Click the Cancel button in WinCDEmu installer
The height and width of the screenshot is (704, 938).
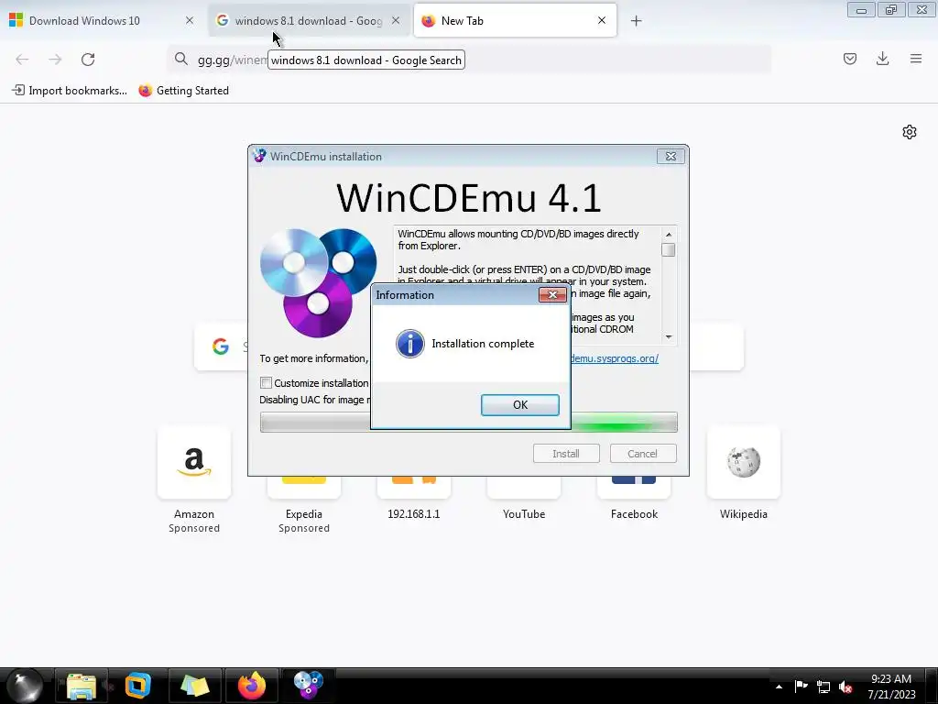(642, 453)
